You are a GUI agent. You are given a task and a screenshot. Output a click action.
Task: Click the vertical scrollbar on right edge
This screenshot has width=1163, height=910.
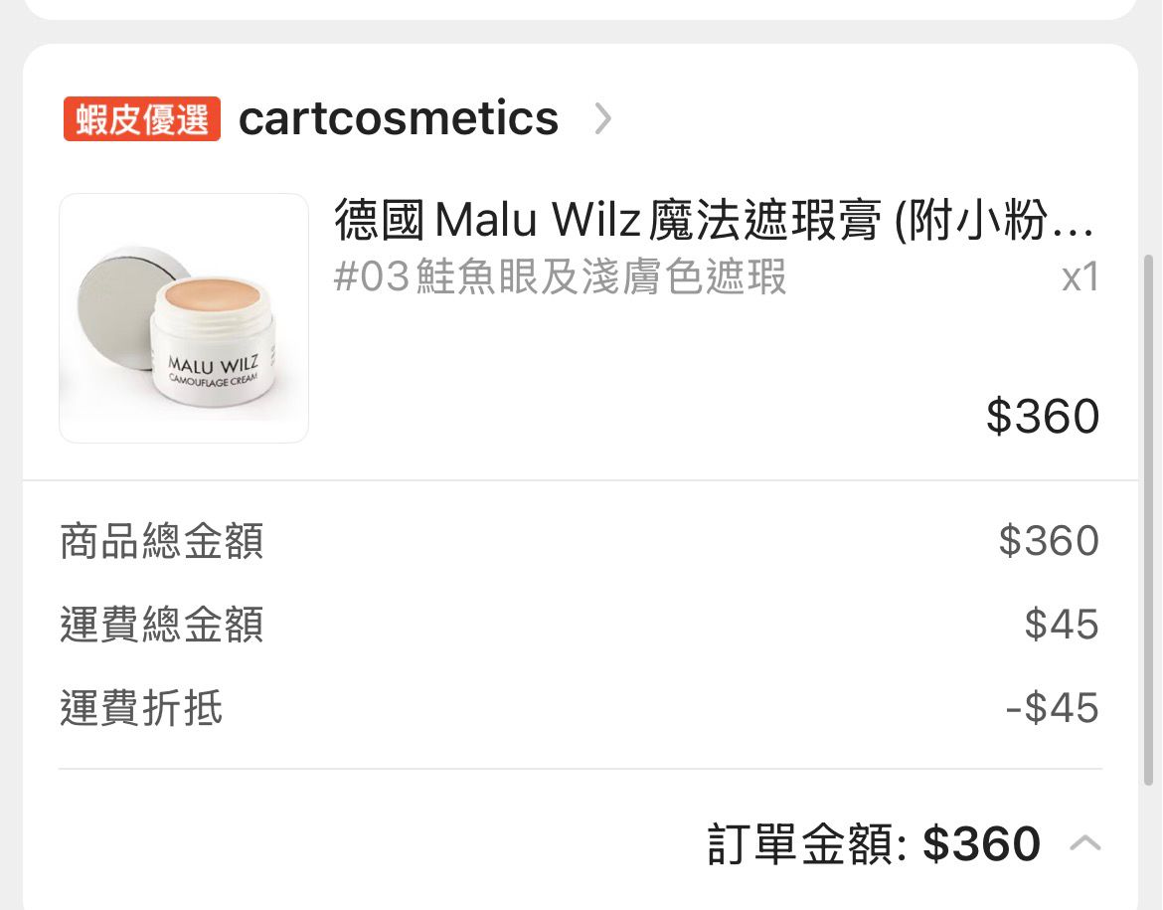(1150, 517)
